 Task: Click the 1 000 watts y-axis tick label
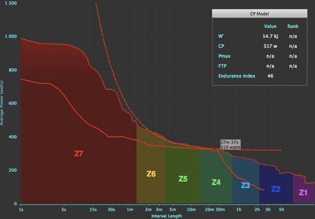10,37
